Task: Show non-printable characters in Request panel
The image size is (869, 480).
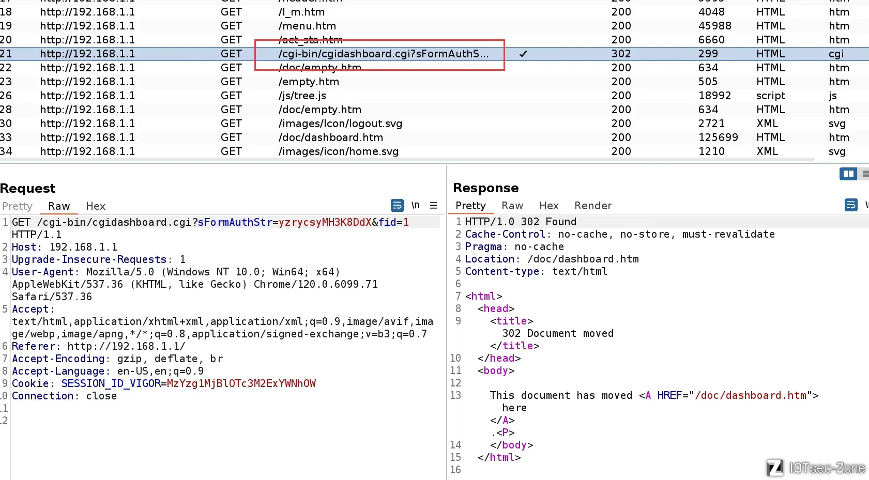Action: [415, 205]
